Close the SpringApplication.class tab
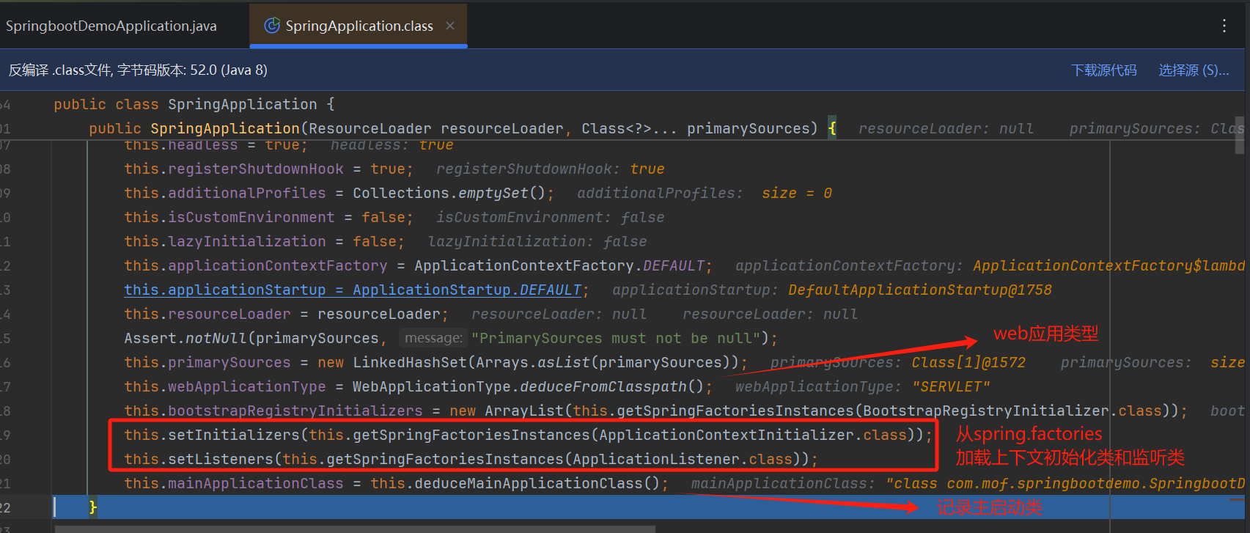1250x533 pixels. tap(450, 26)
